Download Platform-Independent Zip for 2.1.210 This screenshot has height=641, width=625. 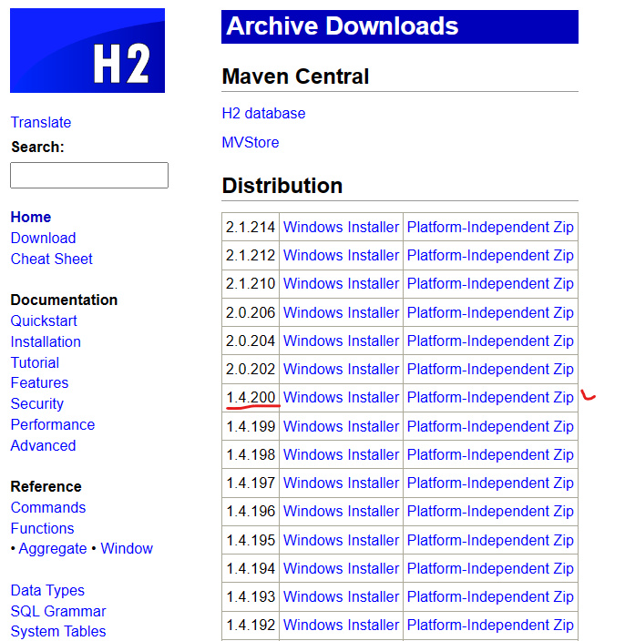coord(490,283)
